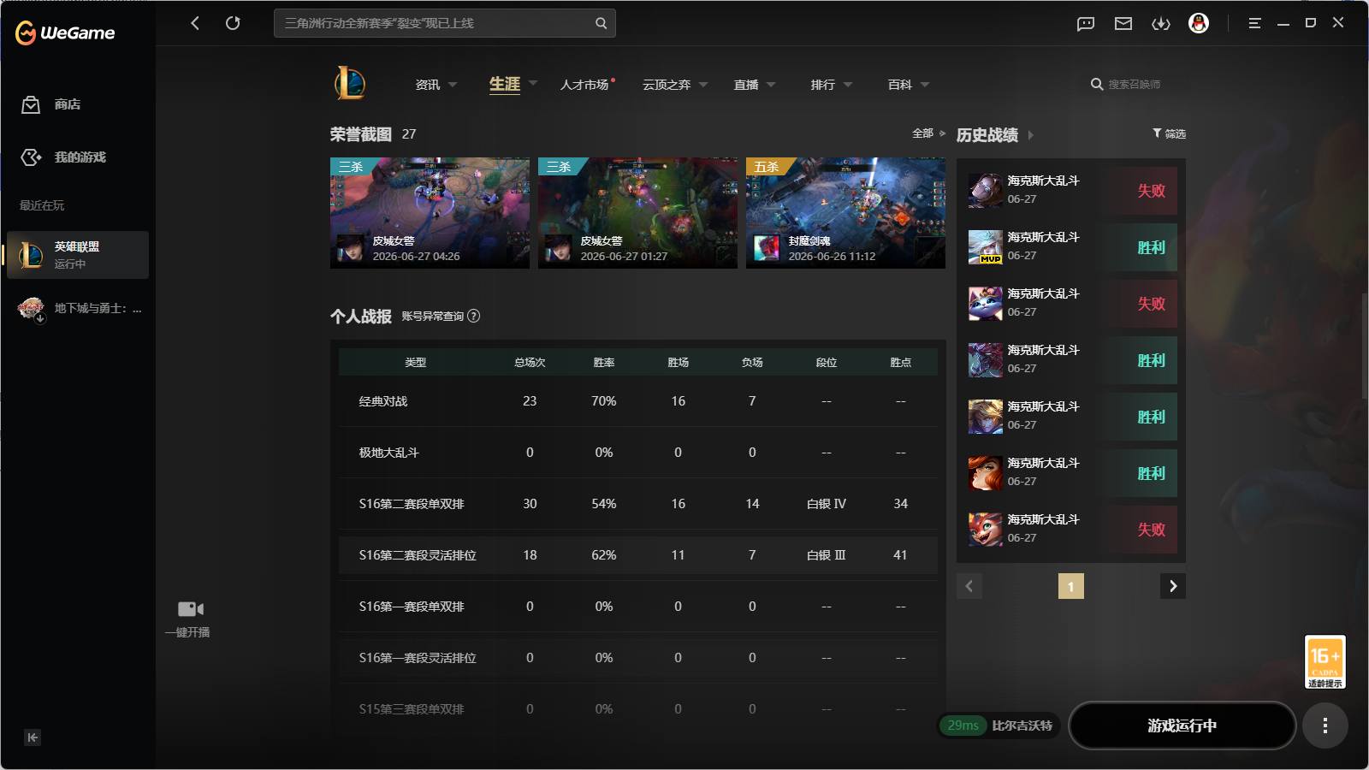Expand the 历史战绩 section arrow
The height and width of the screenshot is (770, 1369).
pos(1031,135)
